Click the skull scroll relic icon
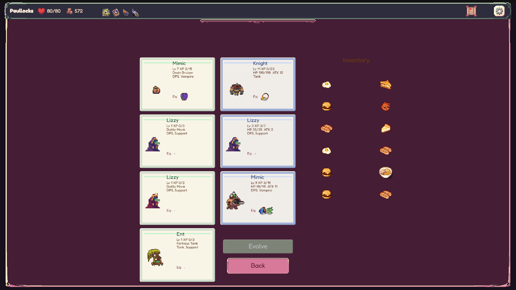The image size is (516, 290). 106,12
